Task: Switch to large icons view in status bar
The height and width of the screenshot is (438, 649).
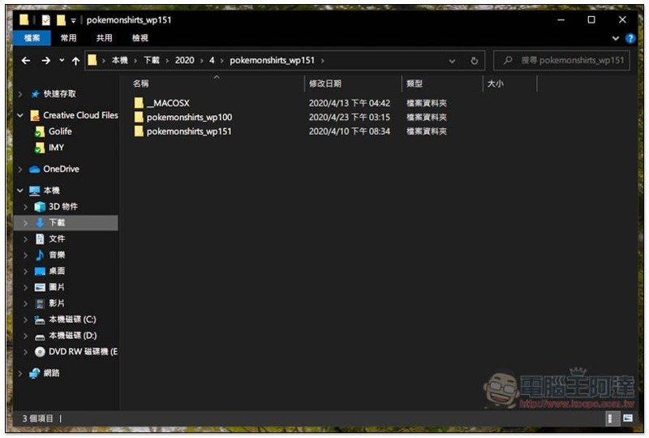Action: click(627, 419)
